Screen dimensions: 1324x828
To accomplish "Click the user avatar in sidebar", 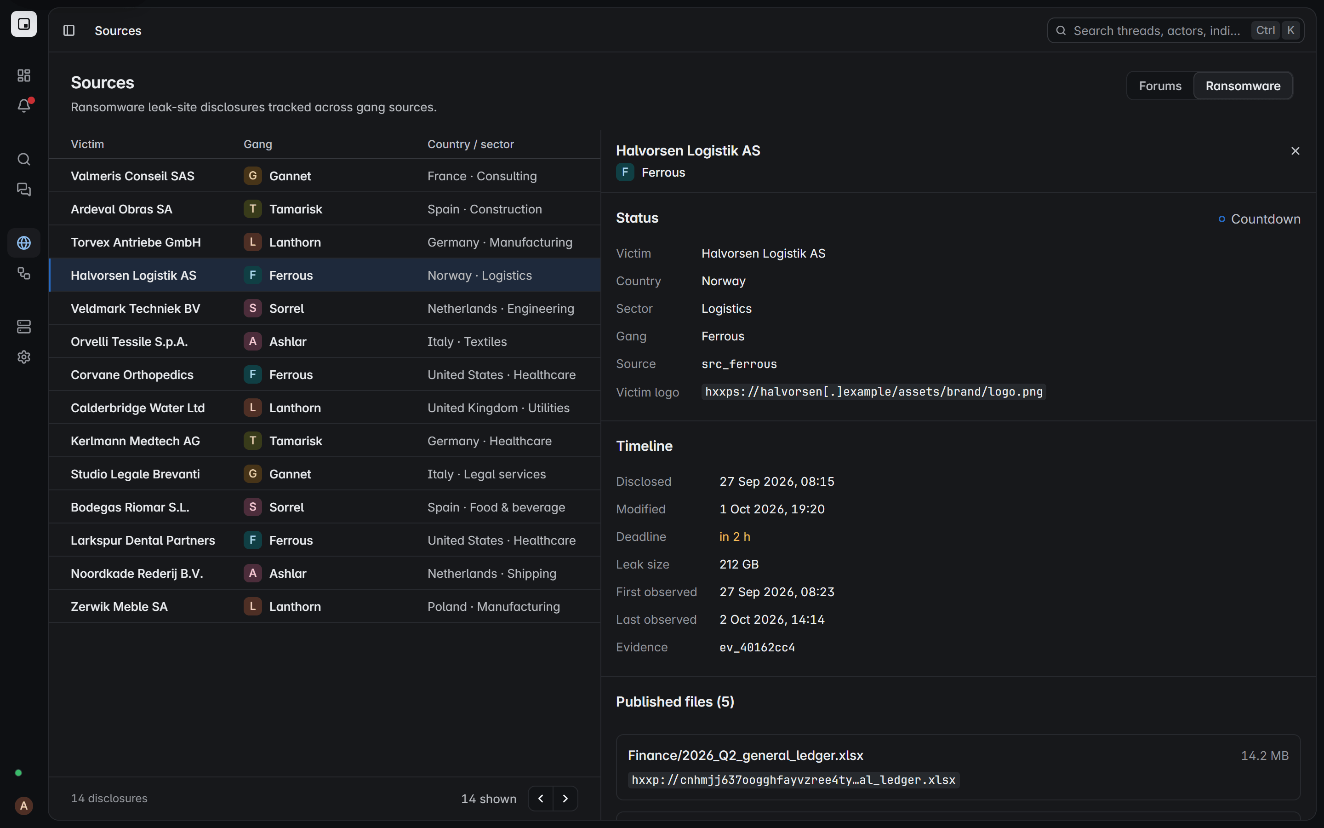I will tap(23, 805).
